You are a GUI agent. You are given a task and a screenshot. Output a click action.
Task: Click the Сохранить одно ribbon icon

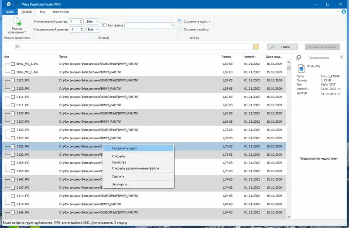[180, 21]
